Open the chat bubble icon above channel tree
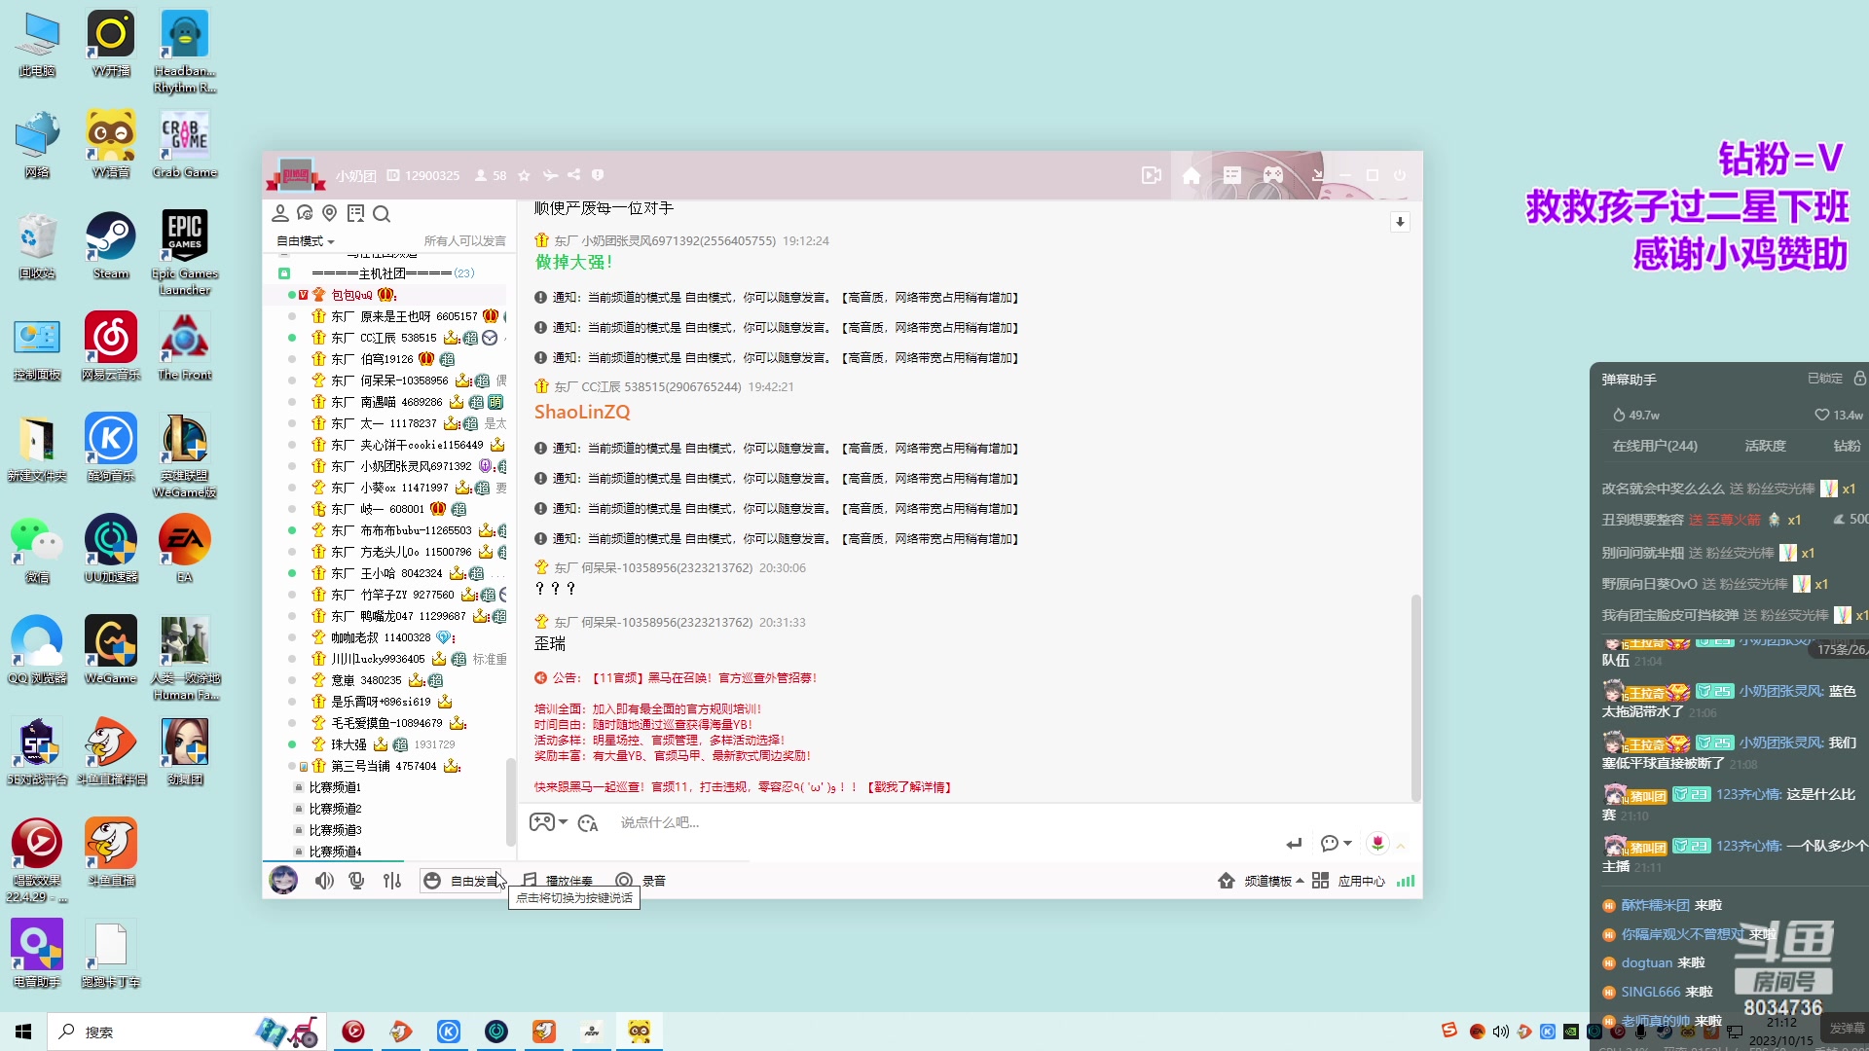1869x1051 pixels. [x=305, y=213]
